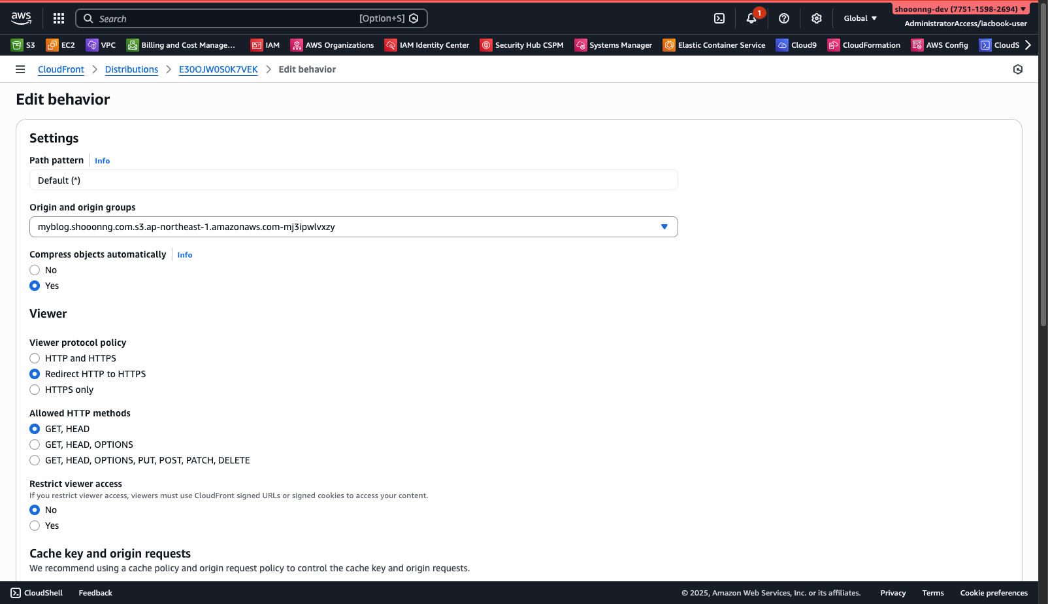Open the help question mark icon
Viewport: 1048px width, 604px height.
coord(784,18)
